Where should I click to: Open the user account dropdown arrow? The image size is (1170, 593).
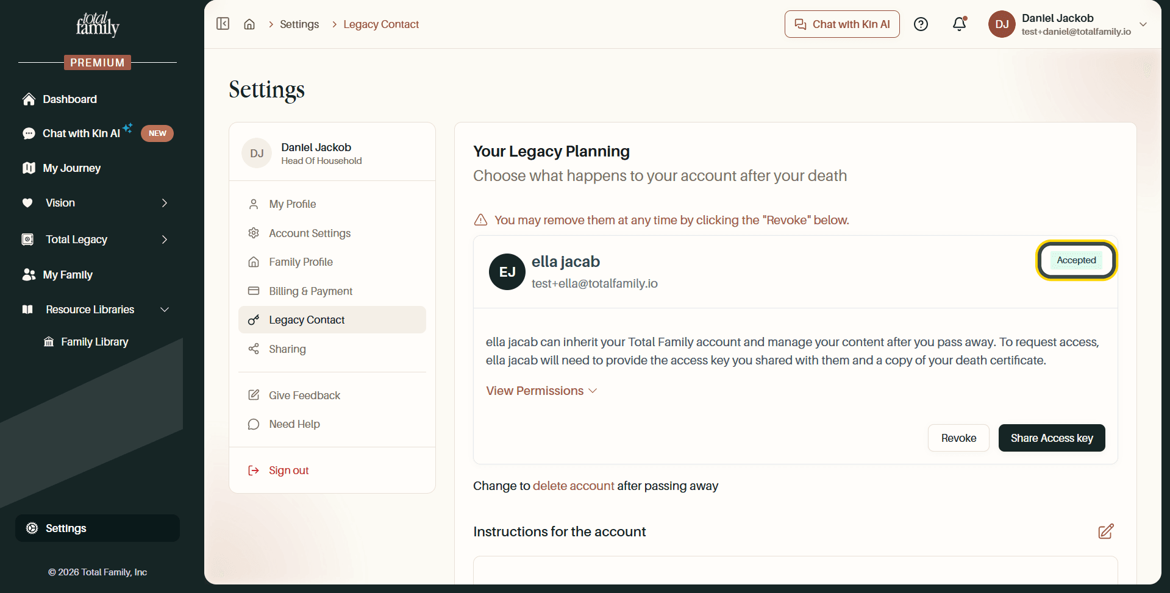click(x=1143, y=24)
